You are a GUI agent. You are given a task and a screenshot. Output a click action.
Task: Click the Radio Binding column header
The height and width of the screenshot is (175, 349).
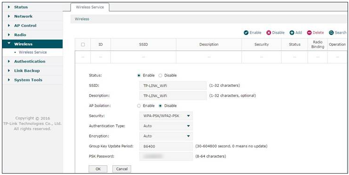click(x=318, y=44)
